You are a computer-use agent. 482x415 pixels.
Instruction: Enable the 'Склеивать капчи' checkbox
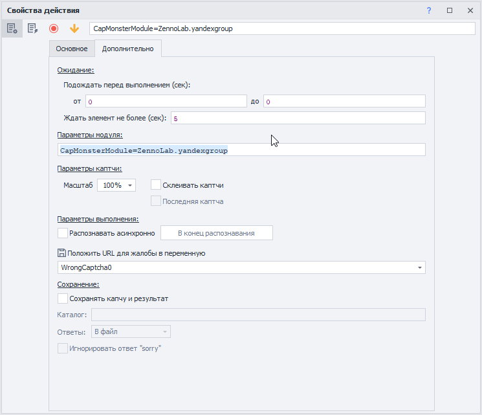pyautogui.click(x=156, y=185)
